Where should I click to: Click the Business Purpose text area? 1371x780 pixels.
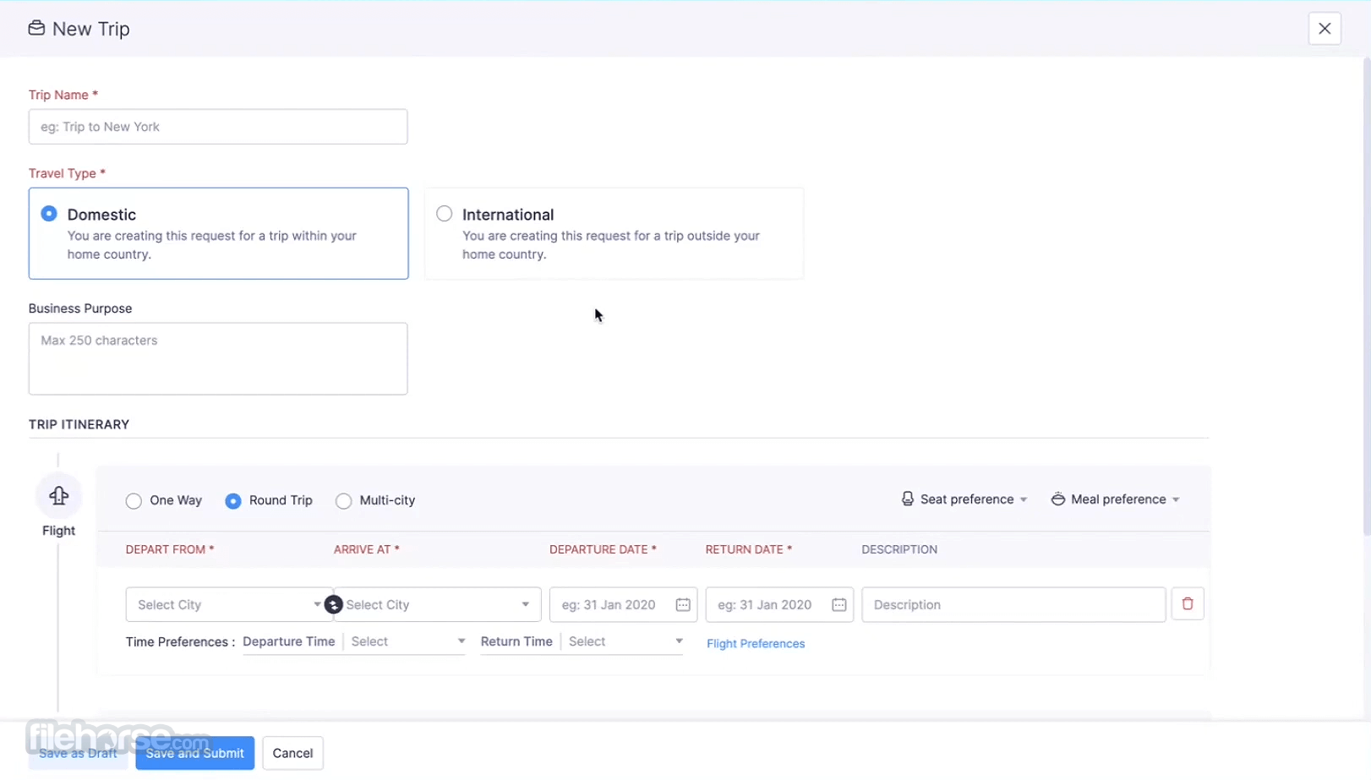tap(218, 358)
